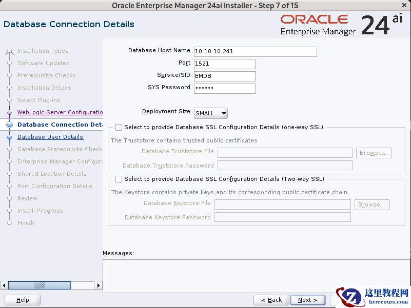The height and width of the screenshot is (308, 411).
Task: Click Browse button for Truststore File
Action: 374,153
